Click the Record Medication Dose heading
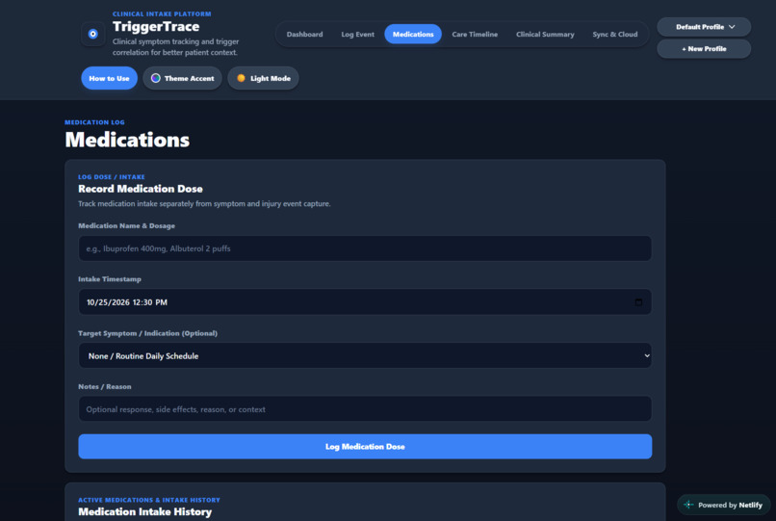This screenshot has width=776, height=521. point(140,189)
